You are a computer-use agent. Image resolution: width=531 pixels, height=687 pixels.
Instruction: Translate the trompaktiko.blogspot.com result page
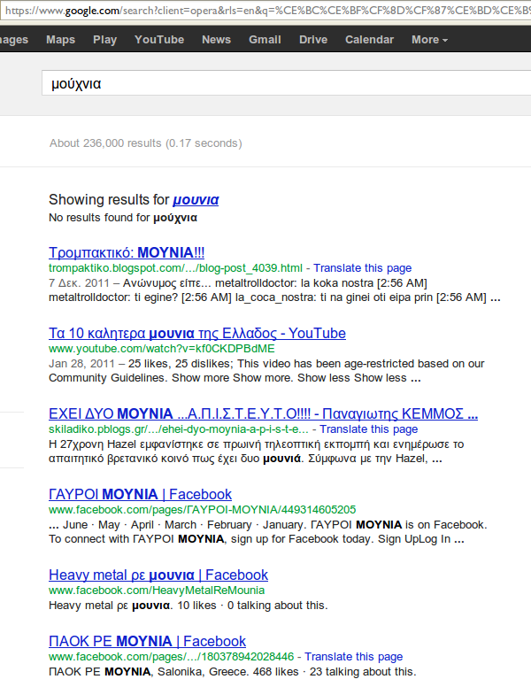362,267
